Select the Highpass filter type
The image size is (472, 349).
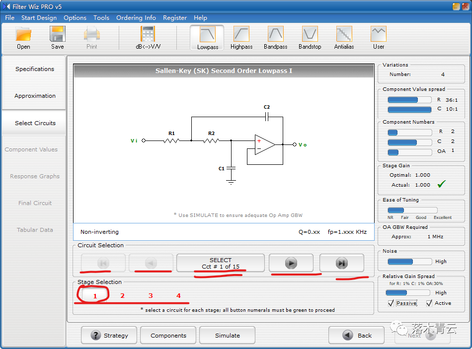(241, 38)
